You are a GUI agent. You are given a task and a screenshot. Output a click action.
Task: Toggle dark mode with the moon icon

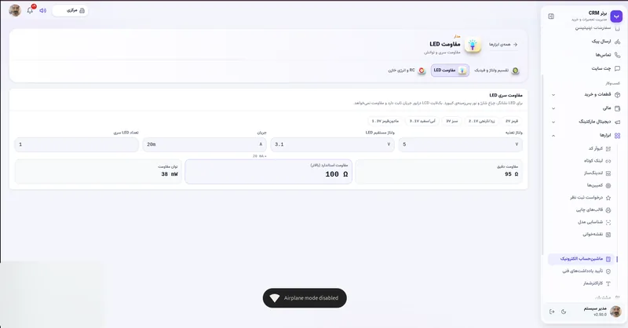(x=564, y=312)
